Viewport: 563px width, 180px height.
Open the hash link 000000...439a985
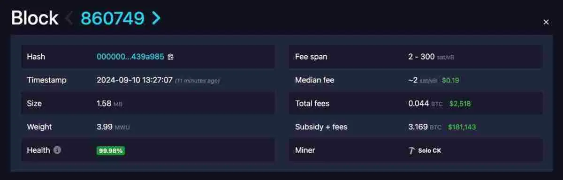coord(130,57)
